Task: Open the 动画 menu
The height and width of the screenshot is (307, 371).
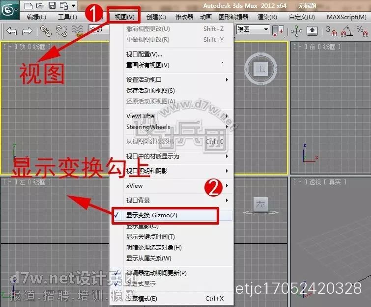Action: pos(206,17)
